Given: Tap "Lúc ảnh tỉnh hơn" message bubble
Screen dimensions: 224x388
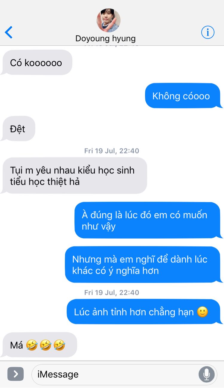Looking at the screenshot, I should [x=144, y=312].
